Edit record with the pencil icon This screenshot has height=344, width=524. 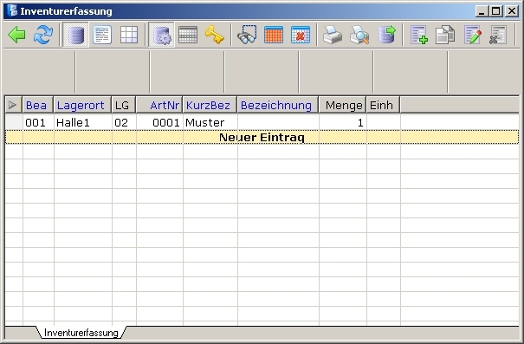click(x=473, y=35)
